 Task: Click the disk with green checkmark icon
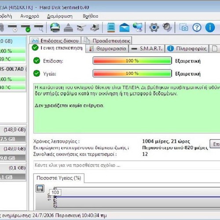26,28
